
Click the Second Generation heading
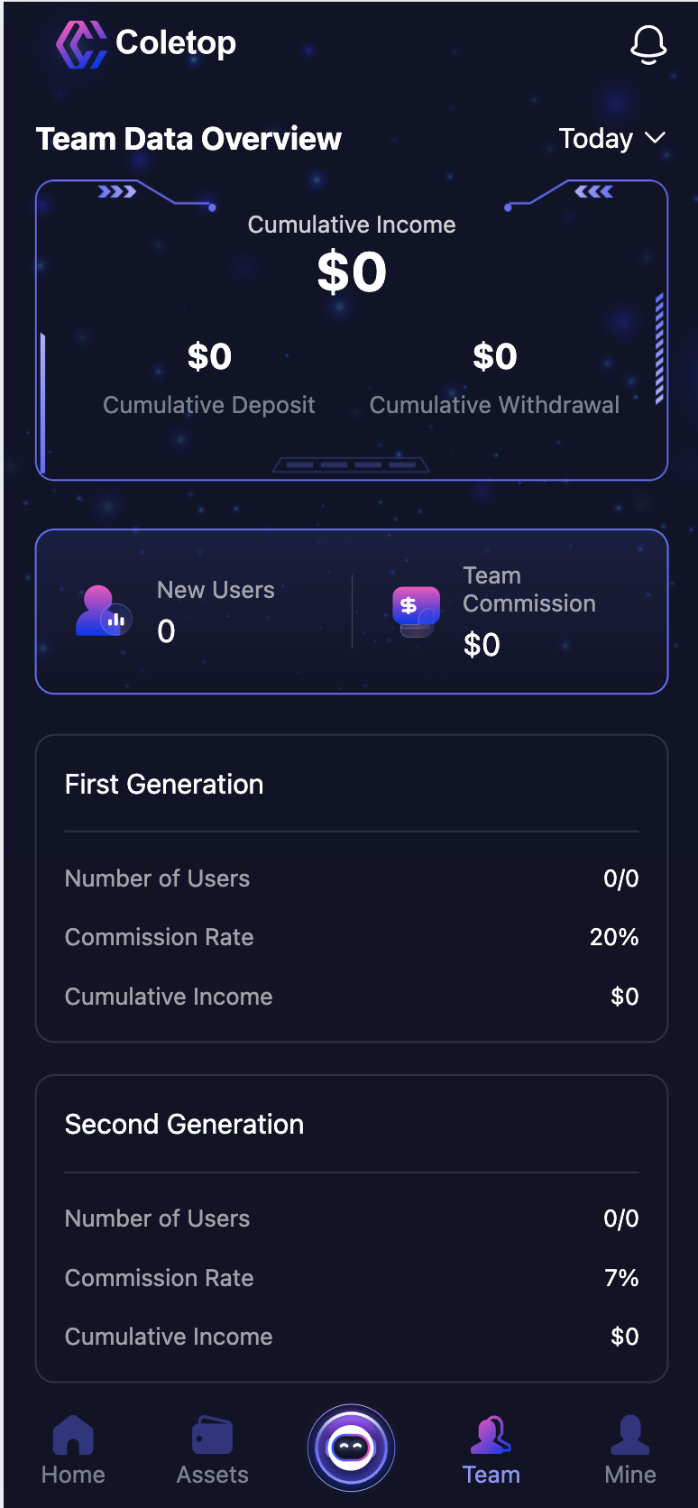tap(184, 1125)
